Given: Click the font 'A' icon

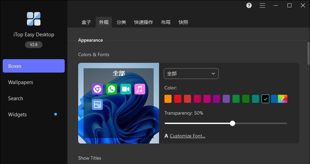Looking at the screenshot, I should (166, 136).
